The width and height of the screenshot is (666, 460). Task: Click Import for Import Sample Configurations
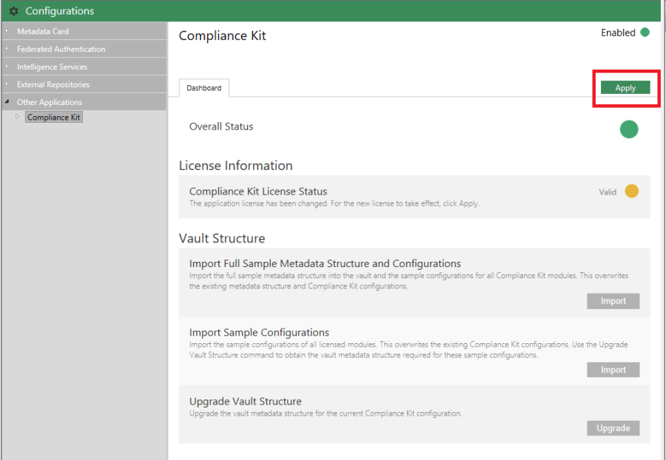613,370
